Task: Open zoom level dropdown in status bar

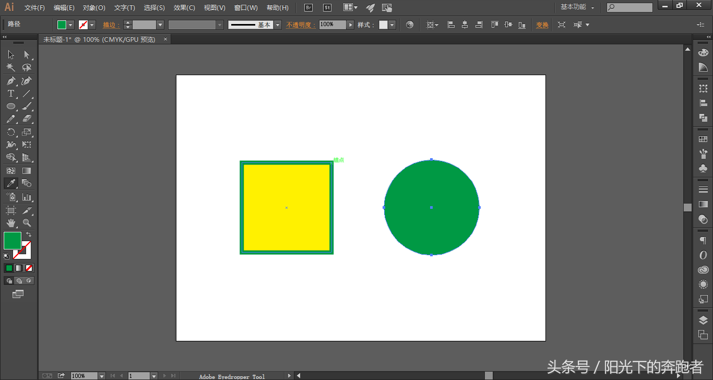Action: [102, 376]
